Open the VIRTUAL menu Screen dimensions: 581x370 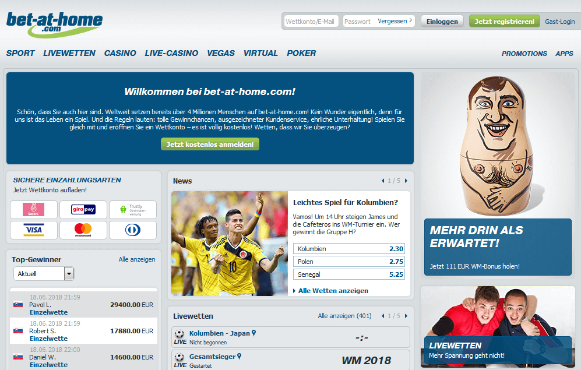click(x=260, y=54)
